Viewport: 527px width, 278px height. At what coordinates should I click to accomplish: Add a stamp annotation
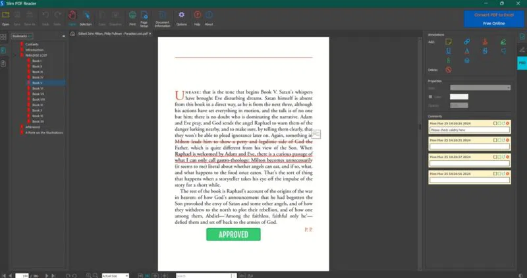pos(485,42)
